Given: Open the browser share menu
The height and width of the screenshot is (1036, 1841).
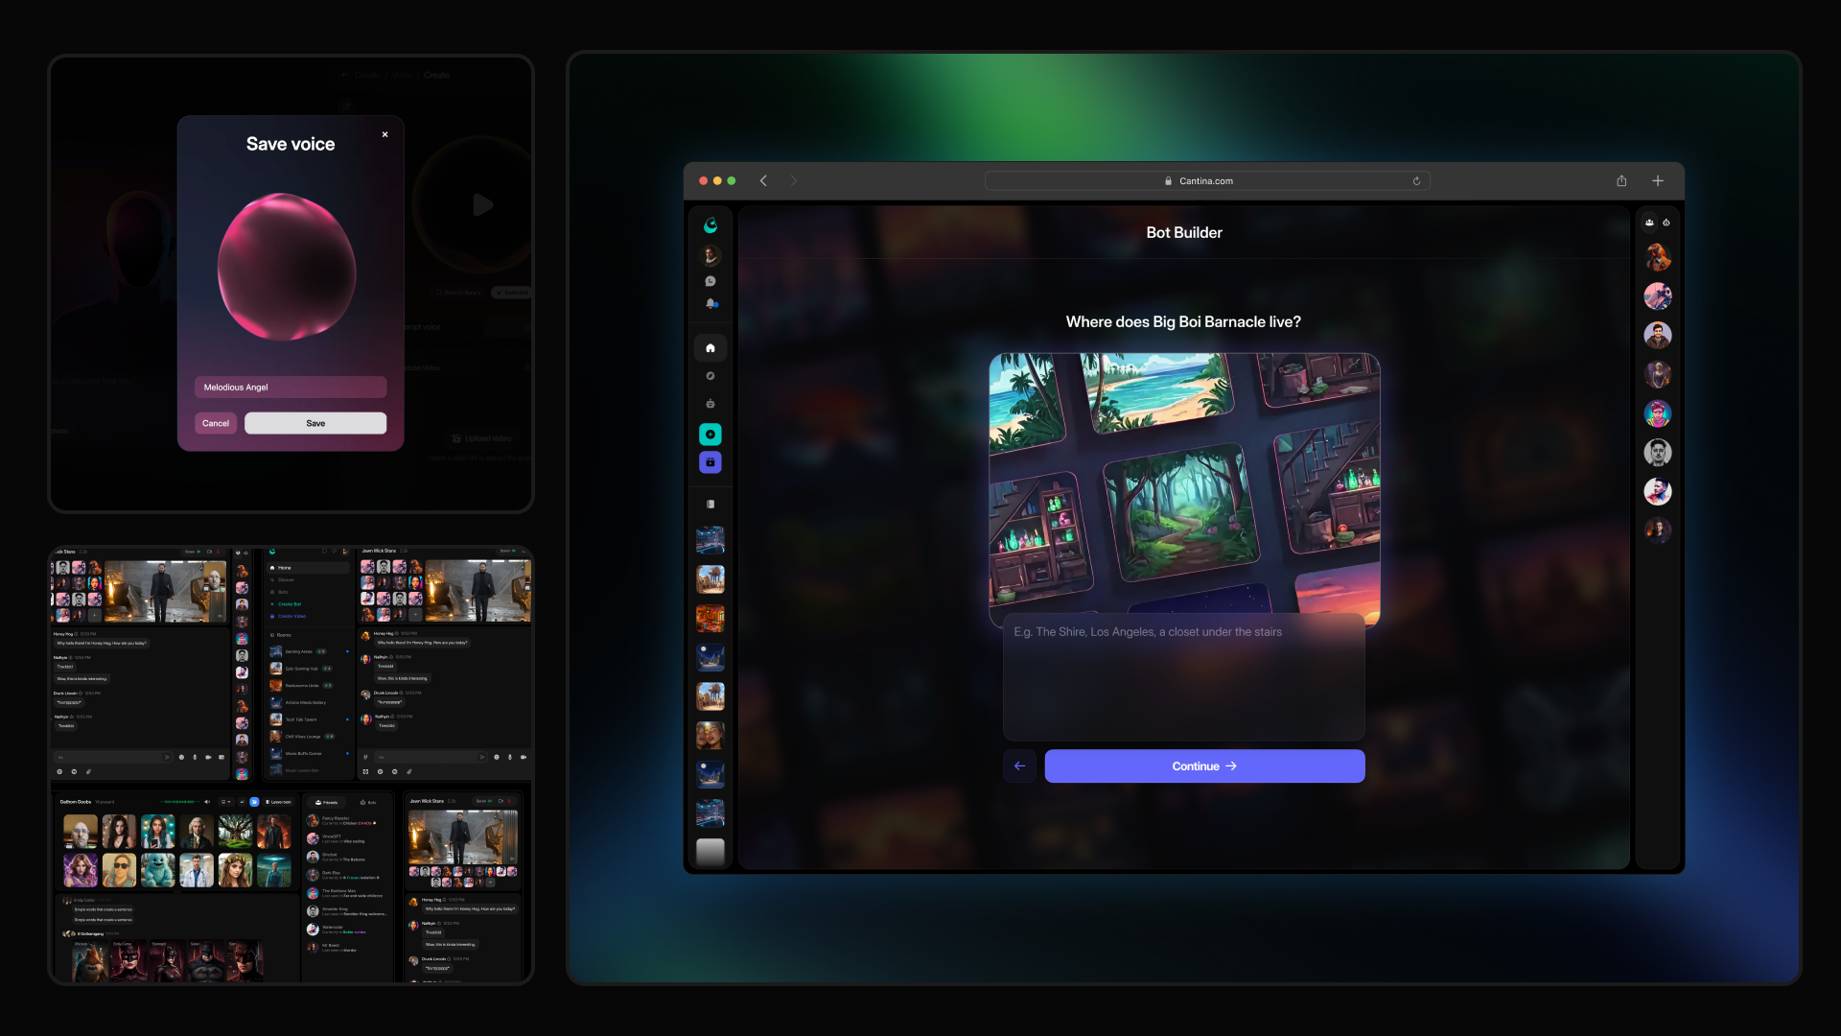Looking at the screenshot, I should 1621,180.
